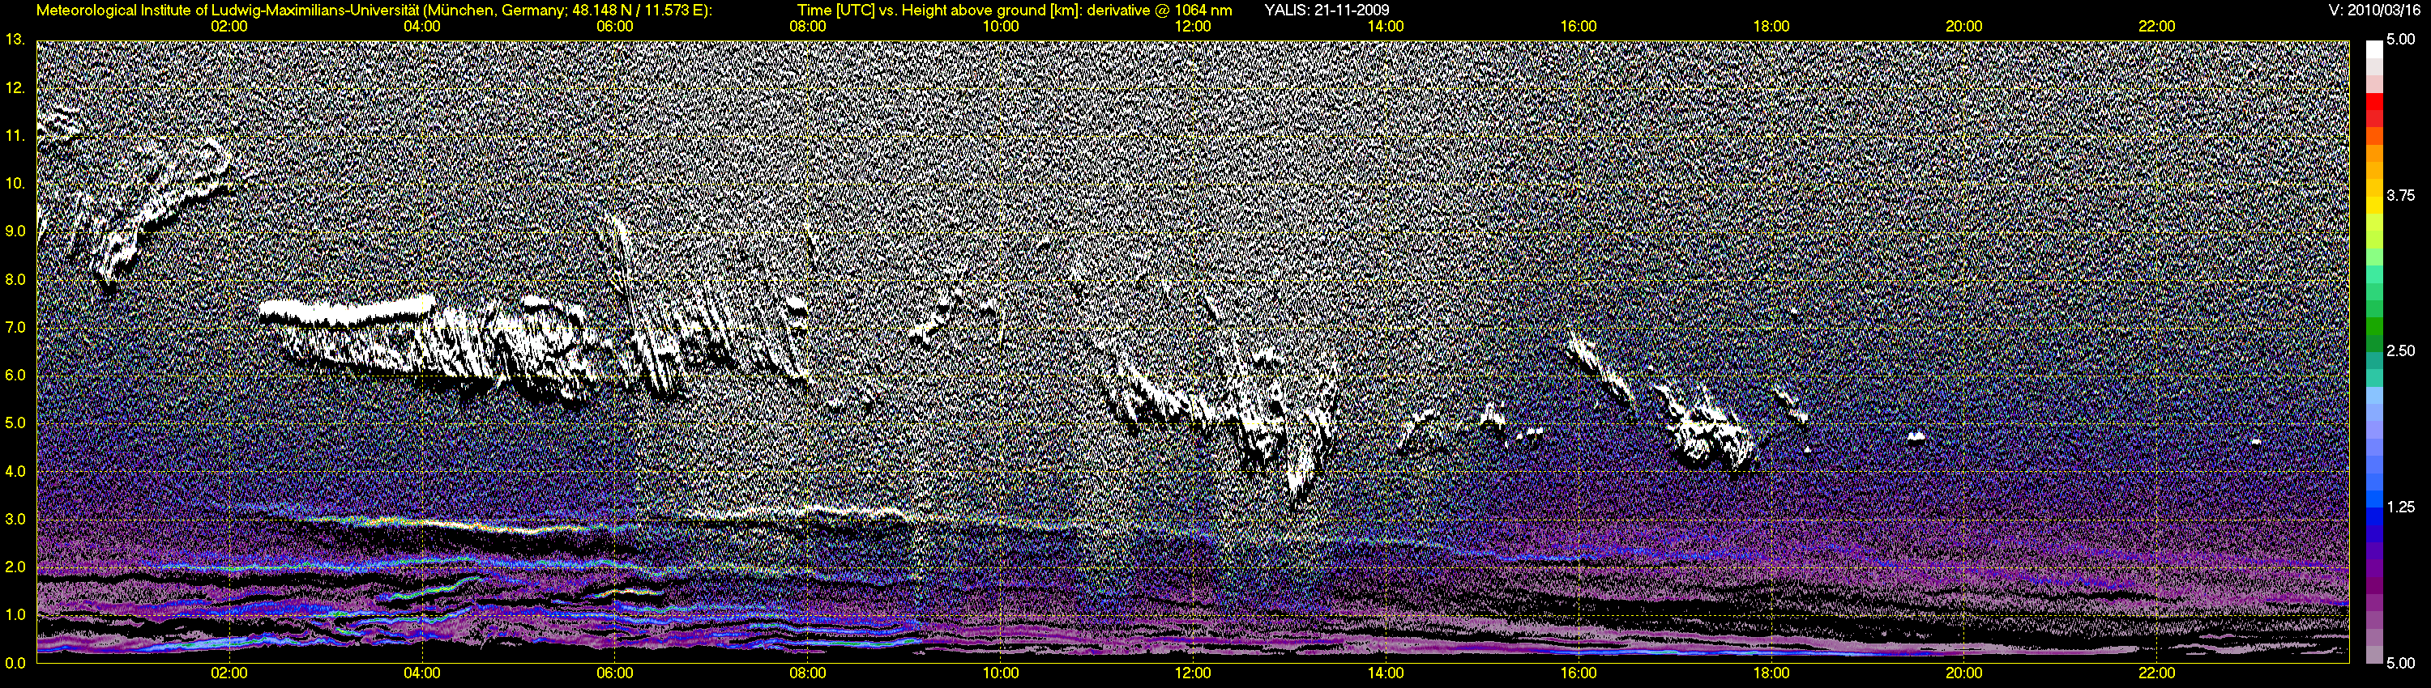Viewport: 2431px width, 688px height.
Task: Click the '11.' height axis label
Action: click(14, 136)
